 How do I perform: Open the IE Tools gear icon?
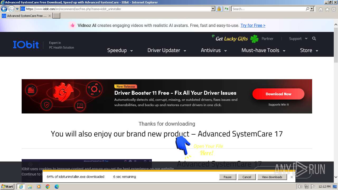[334, 9]
